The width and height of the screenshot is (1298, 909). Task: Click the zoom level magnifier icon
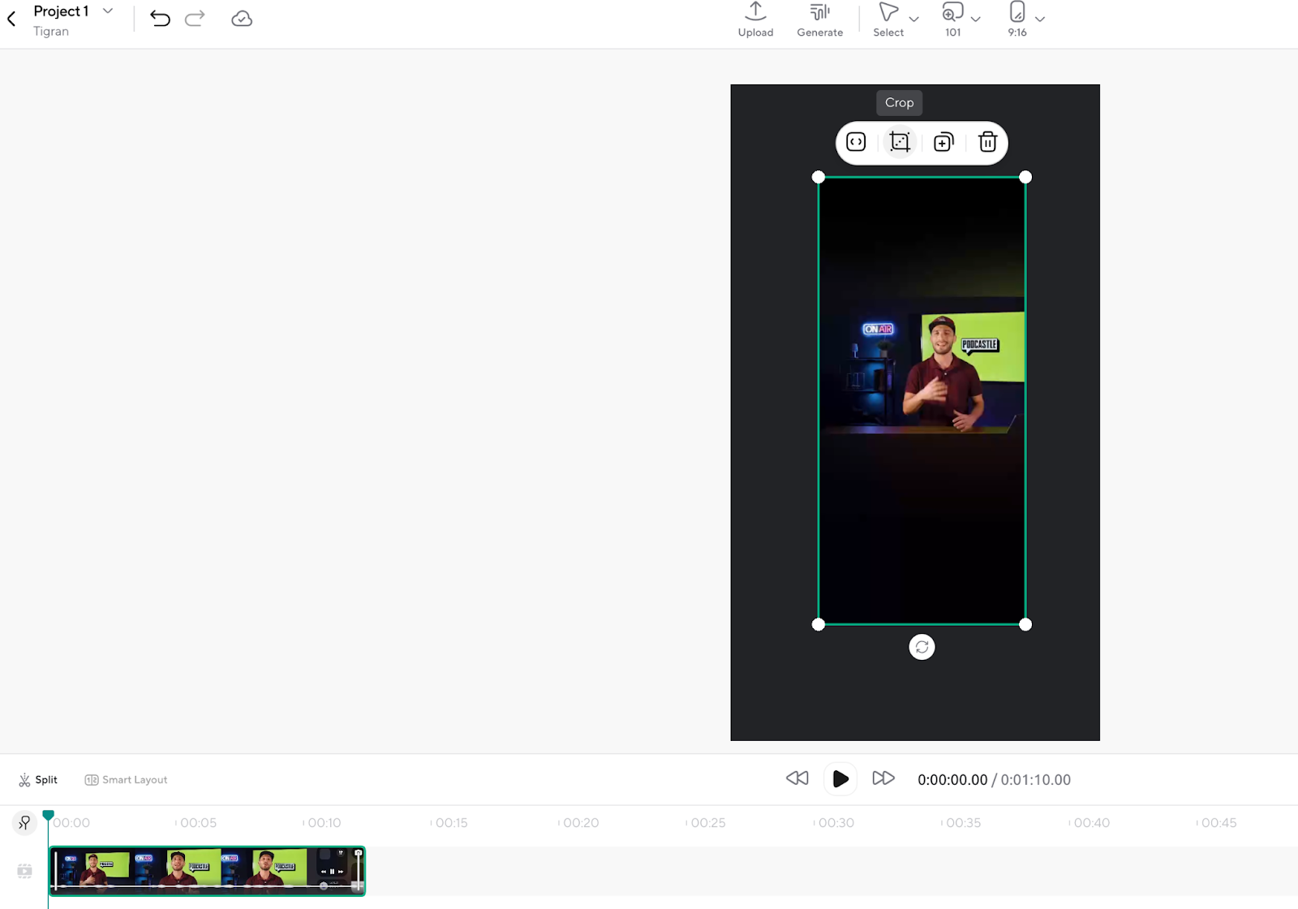click(x=952, y=12)
